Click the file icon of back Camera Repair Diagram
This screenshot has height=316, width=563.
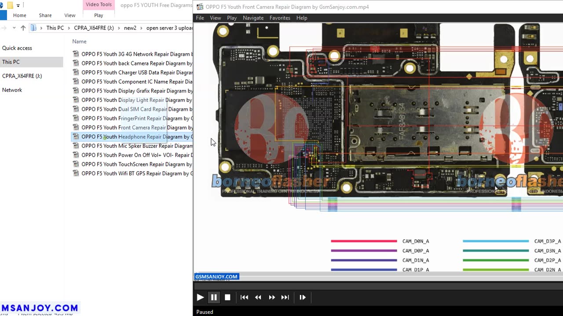tap(76, 63)
